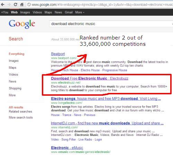Open Related searches in sidebar

pos(20,112)
